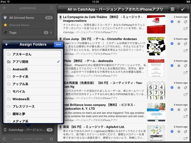Uncheck the アプリ関係 folder

tap(33, 62)
